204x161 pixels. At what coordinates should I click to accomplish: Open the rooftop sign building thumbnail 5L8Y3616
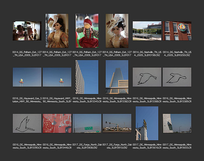pos(147,123)
